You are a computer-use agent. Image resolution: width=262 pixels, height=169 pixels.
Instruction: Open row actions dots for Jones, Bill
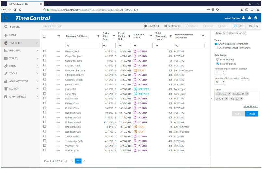pyautogui.click(x=58, y=89)
